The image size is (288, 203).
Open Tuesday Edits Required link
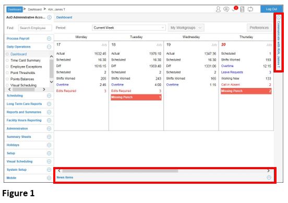pyautogui.click(x=121, y=91)
